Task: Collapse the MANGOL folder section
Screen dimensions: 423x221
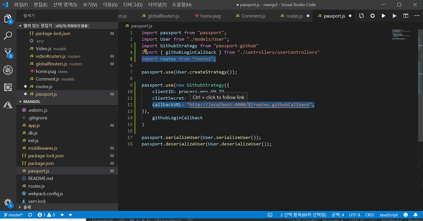Action: [20, 102]
